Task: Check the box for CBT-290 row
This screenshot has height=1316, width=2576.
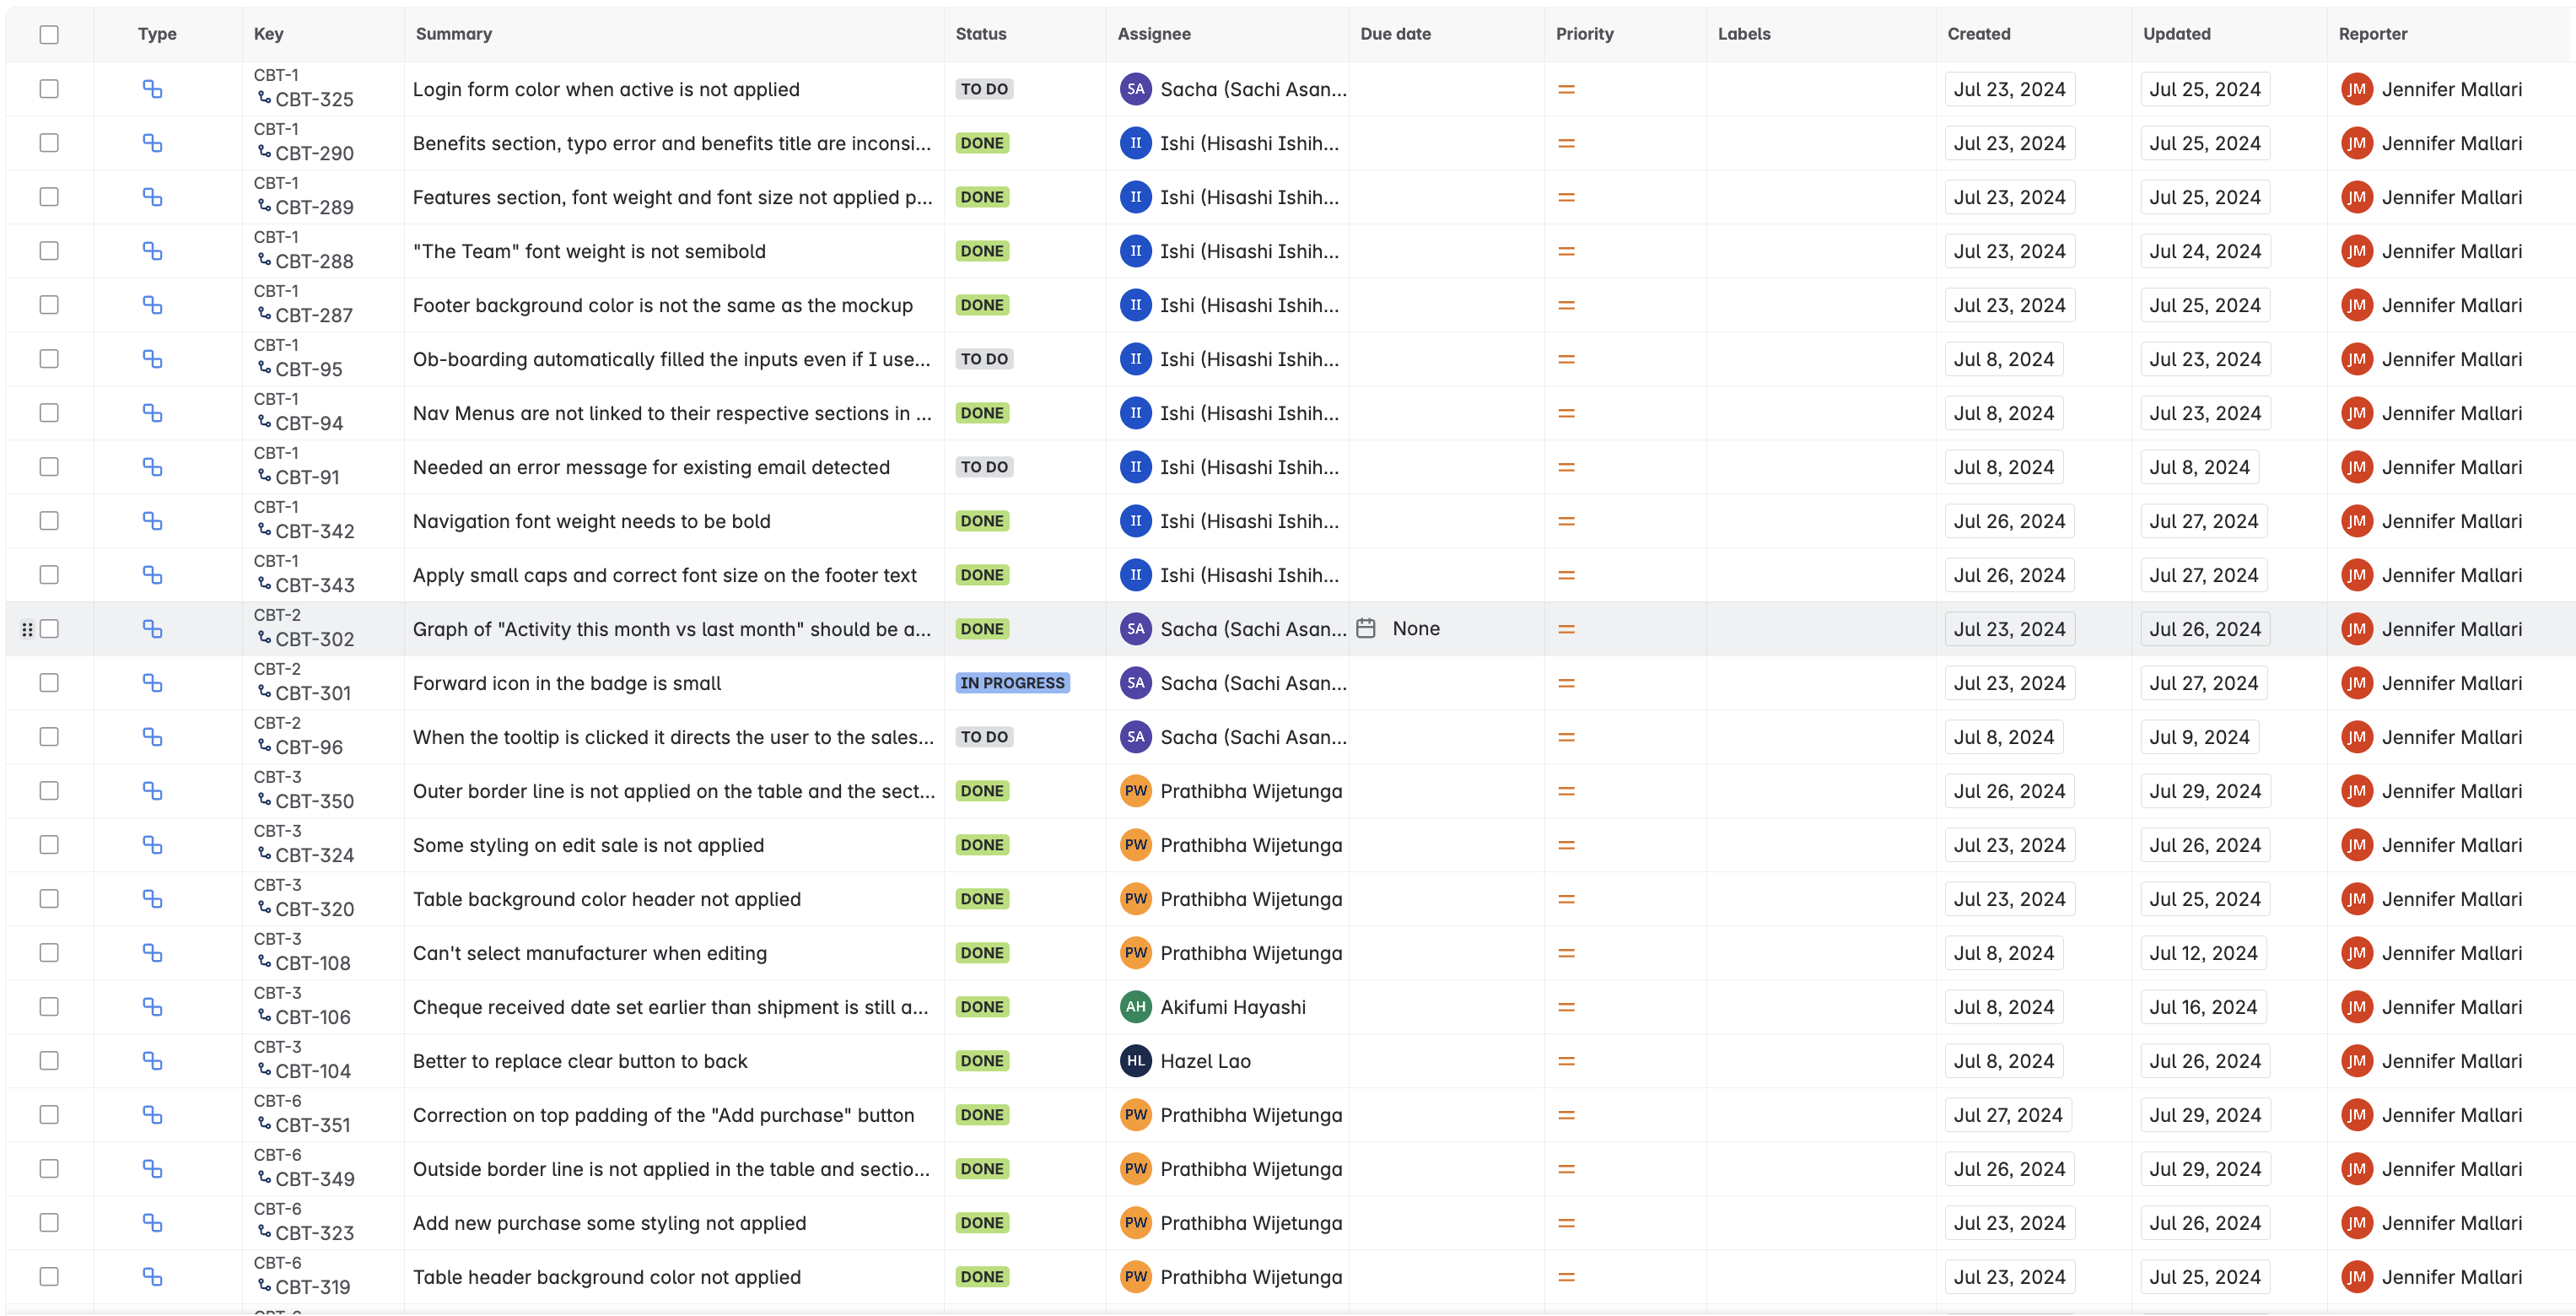Action: 49,143
